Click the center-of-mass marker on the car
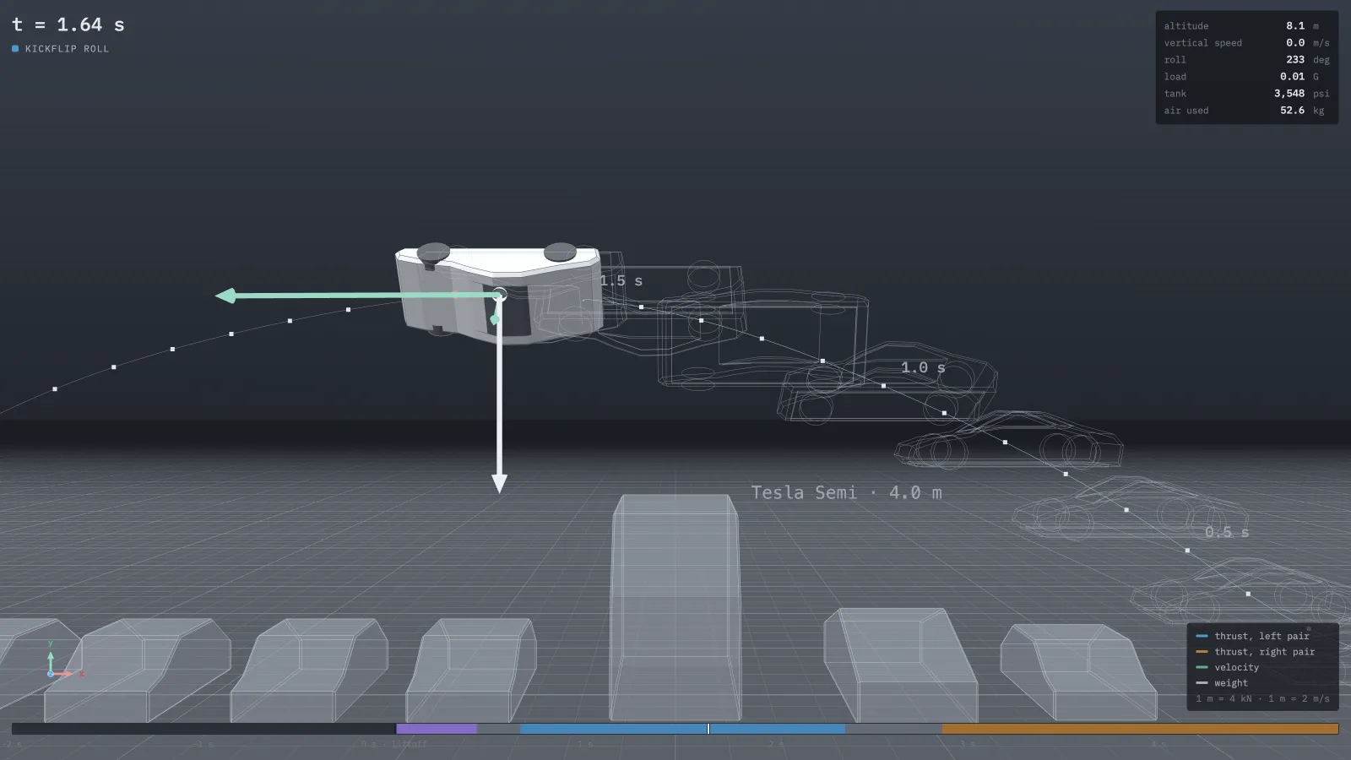Viewport: 1351px width, 760px height. pos(499,295)
